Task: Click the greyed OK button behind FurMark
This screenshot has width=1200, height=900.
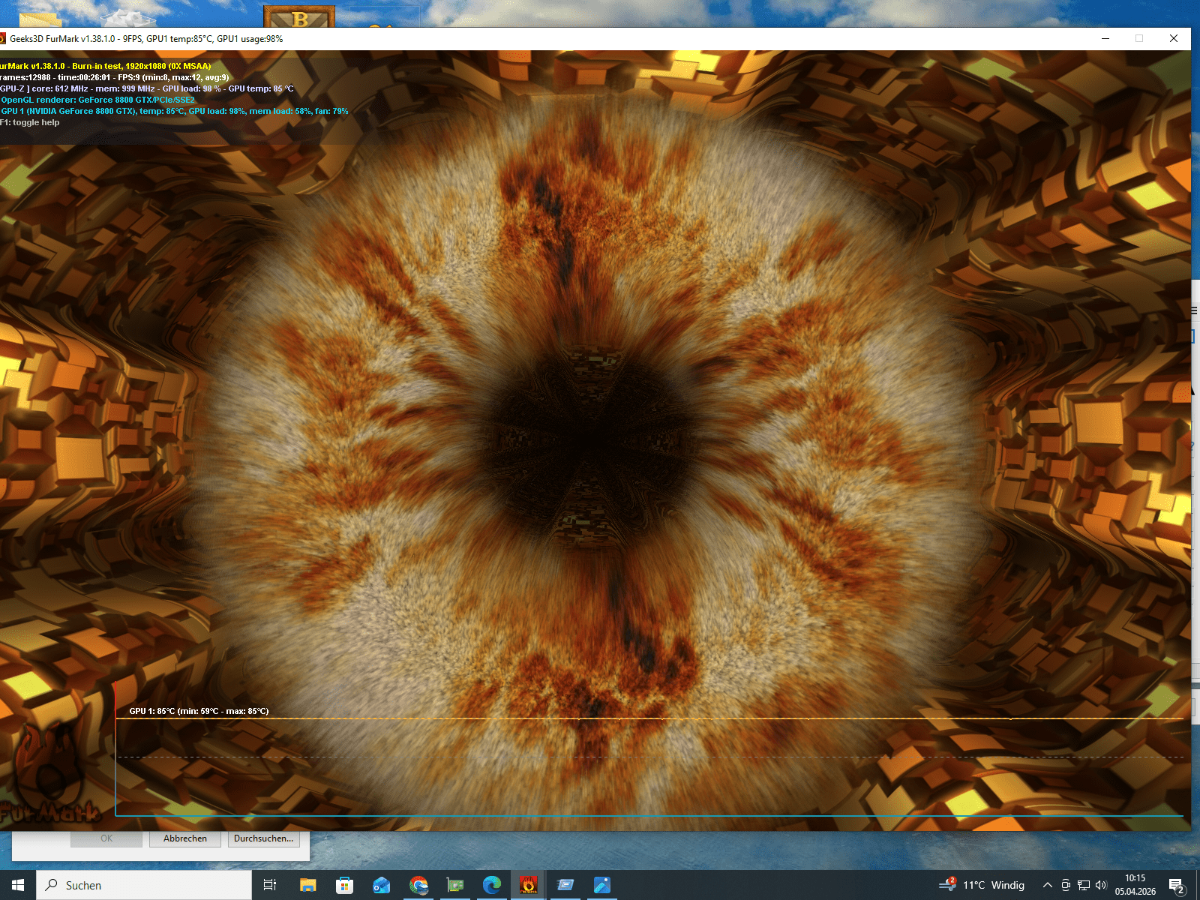Action: click(106, 838)
